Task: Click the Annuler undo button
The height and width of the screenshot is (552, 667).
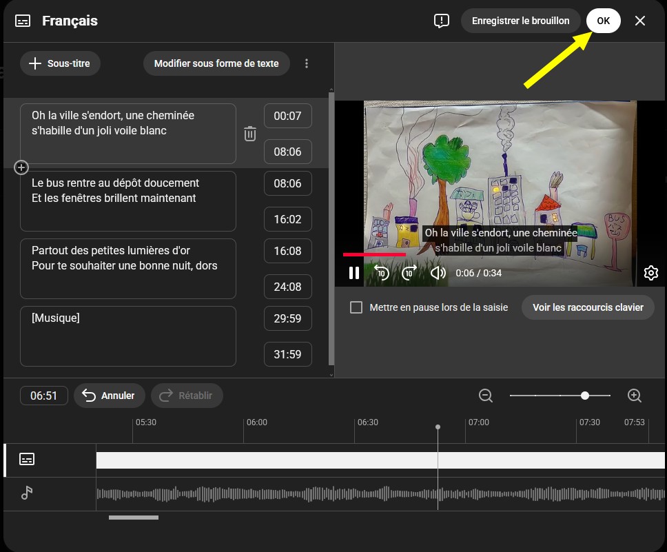Action: pyautogui.click(x=110, y=396)
